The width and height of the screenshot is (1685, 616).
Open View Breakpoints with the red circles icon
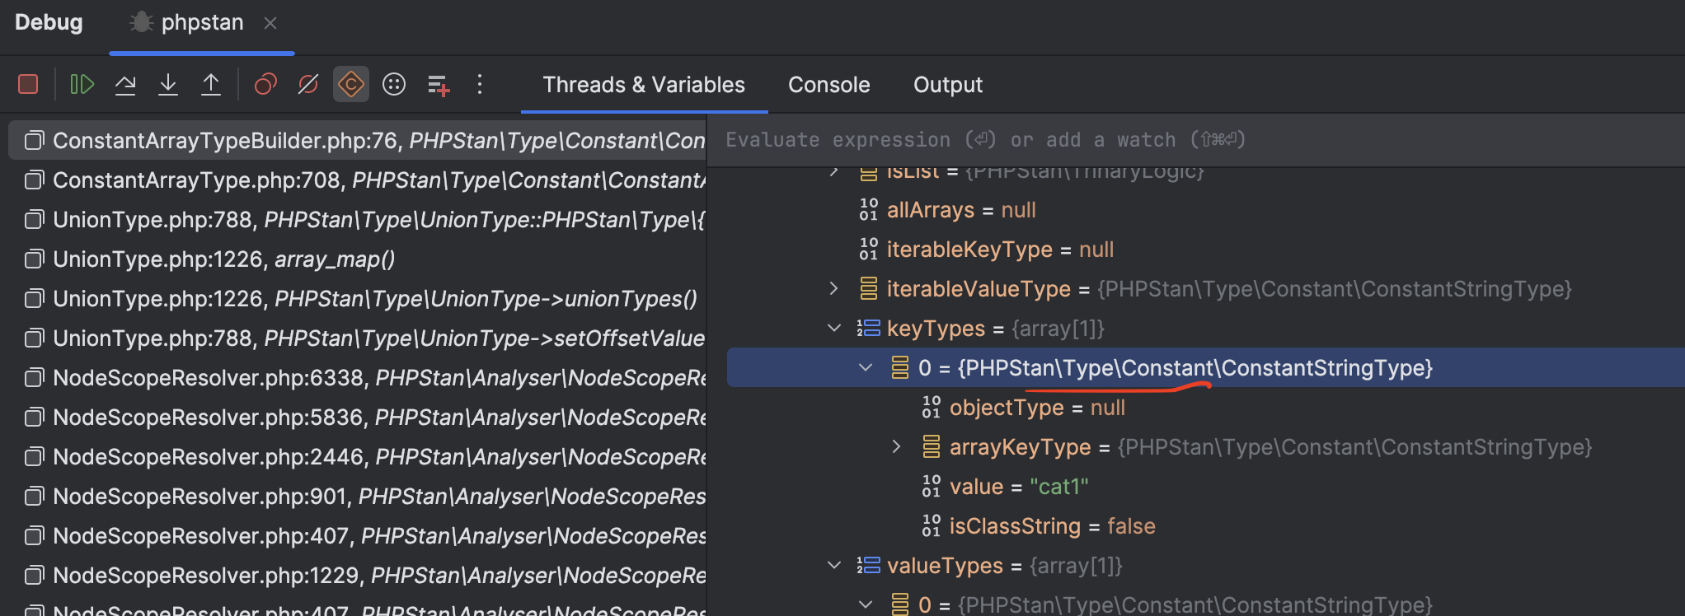[x=265, y=84]
